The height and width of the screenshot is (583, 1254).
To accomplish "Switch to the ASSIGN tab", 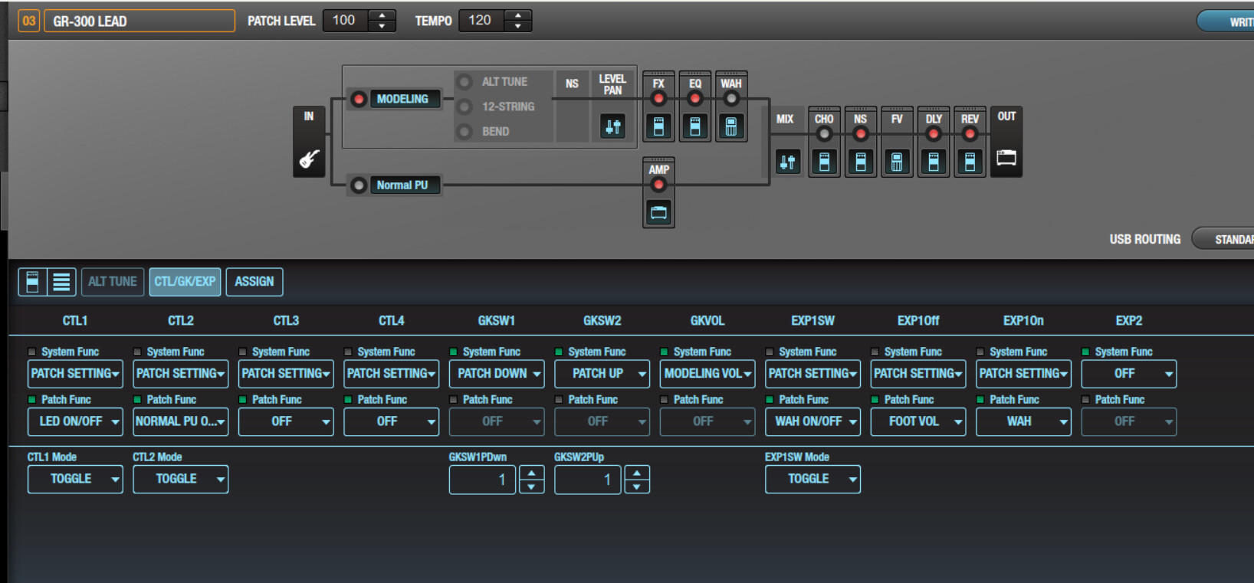I will pyautogui.click(x=254, y=282).
